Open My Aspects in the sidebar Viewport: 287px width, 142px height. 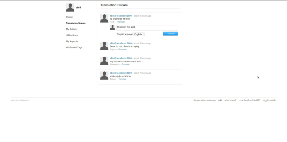click(72, 41)
